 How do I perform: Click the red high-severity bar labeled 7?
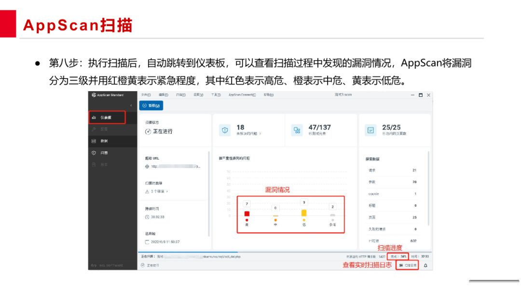point(247,213)
